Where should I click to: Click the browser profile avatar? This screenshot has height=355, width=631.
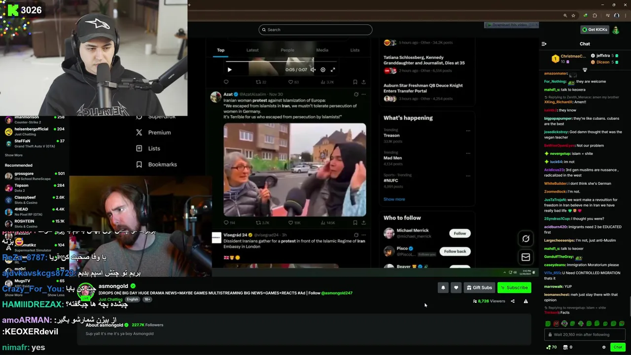[616, 15]
